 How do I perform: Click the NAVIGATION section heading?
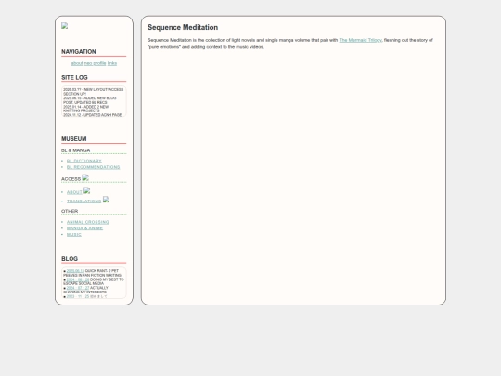pyautogui.click(x=79, y=51)
